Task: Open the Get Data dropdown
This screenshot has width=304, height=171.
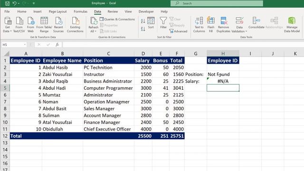Action: pos(8,25)
